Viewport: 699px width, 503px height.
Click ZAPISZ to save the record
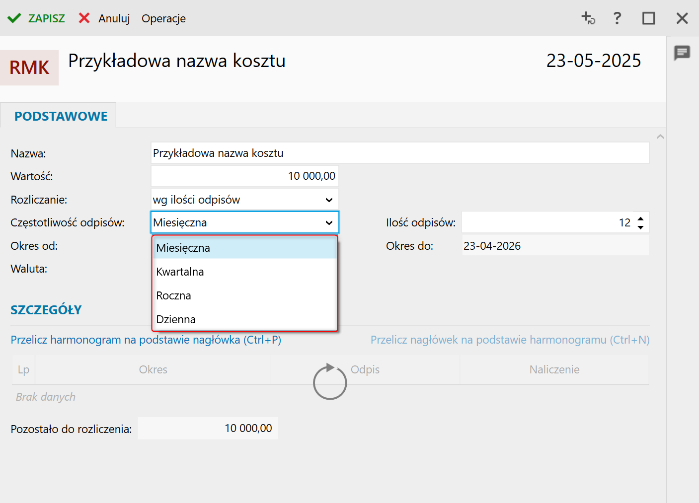pos(47,18)
